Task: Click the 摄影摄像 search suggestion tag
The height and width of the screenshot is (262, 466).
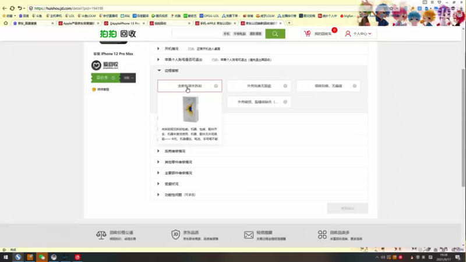Action: 256,34
